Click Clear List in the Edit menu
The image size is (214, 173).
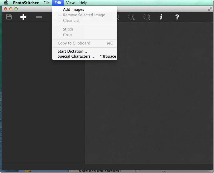71,21
